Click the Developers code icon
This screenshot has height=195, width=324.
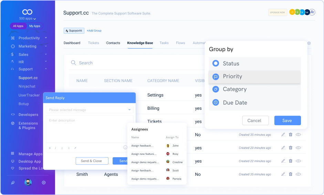tap(13, 114)
